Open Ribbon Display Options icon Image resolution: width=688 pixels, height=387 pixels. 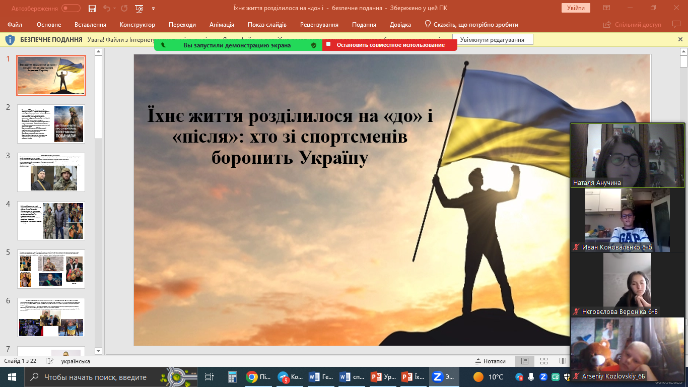click(x=607, y=8)
